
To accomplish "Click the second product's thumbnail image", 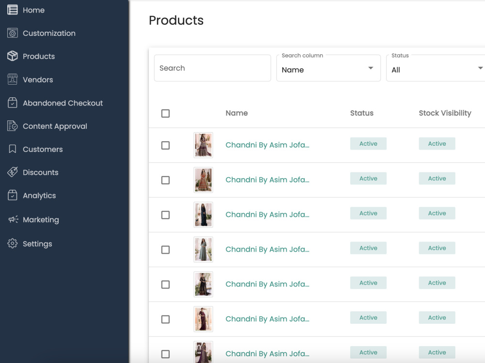I will tap(203, 180).
